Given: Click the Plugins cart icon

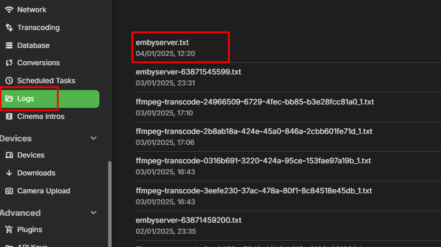Looking at the screenshot, I should pos(9,230).
